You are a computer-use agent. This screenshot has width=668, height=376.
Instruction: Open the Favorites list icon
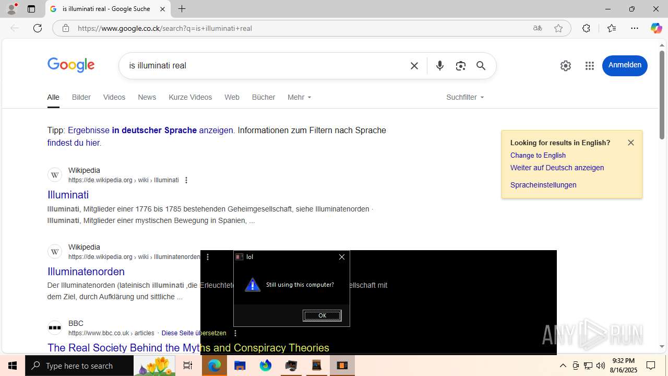coord(612,28)
